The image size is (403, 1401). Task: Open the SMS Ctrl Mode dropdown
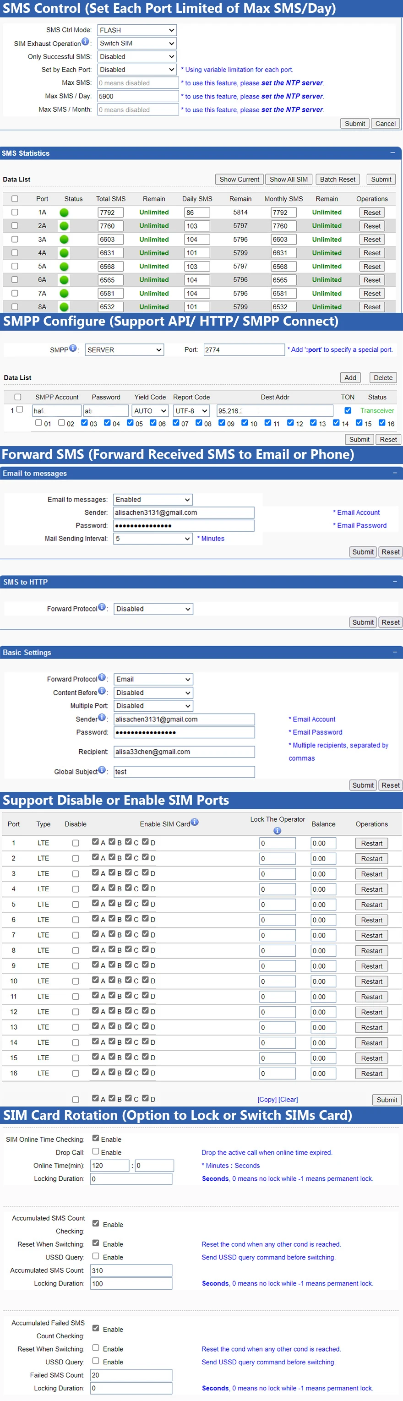pos(137,30)
